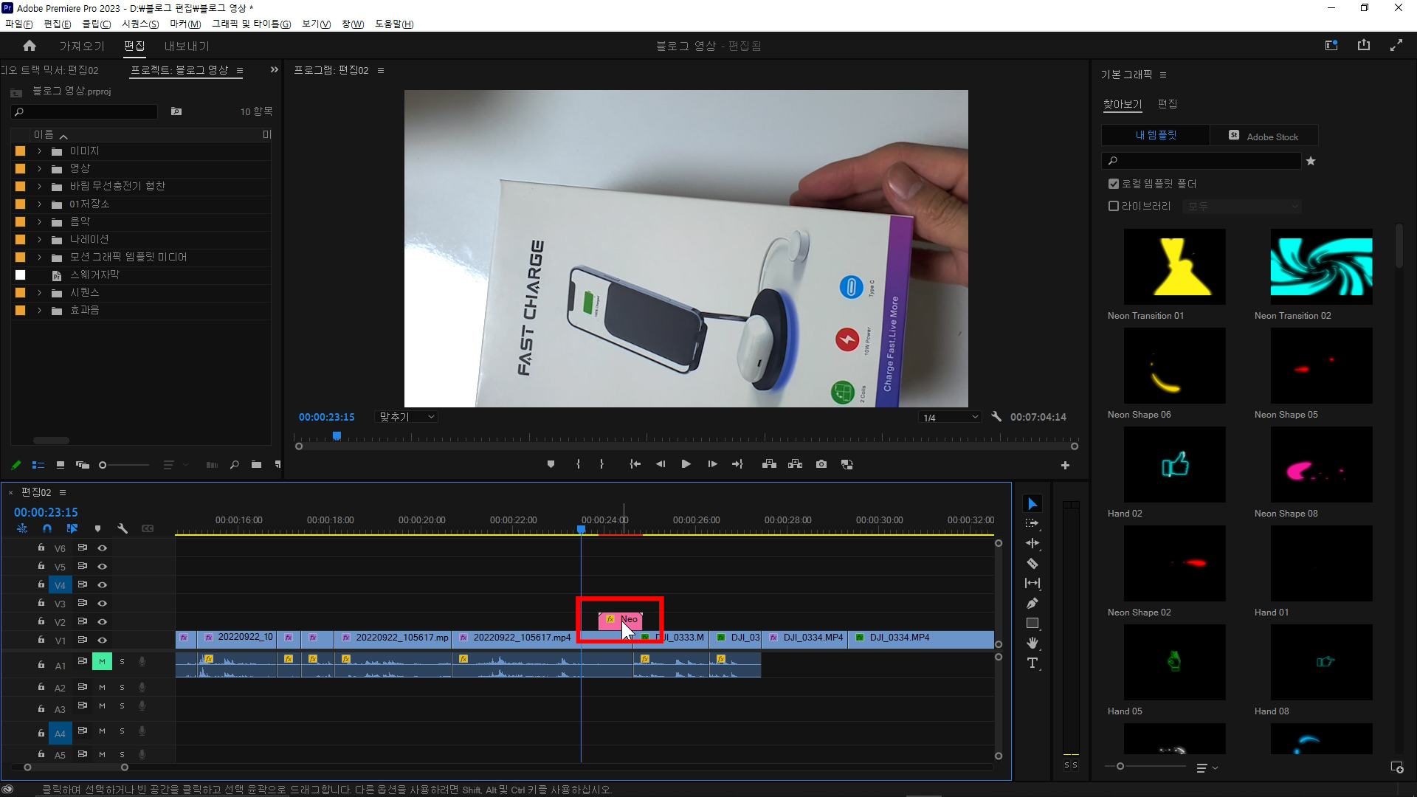Open the zoom level fit dropdown
1417x797 pixels.
406,418
